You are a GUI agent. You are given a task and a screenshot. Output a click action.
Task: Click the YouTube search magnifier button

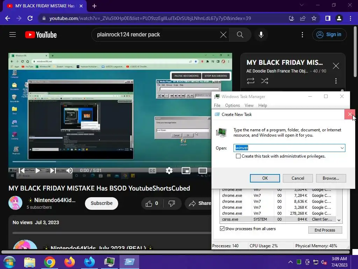(x=240, y=35)
